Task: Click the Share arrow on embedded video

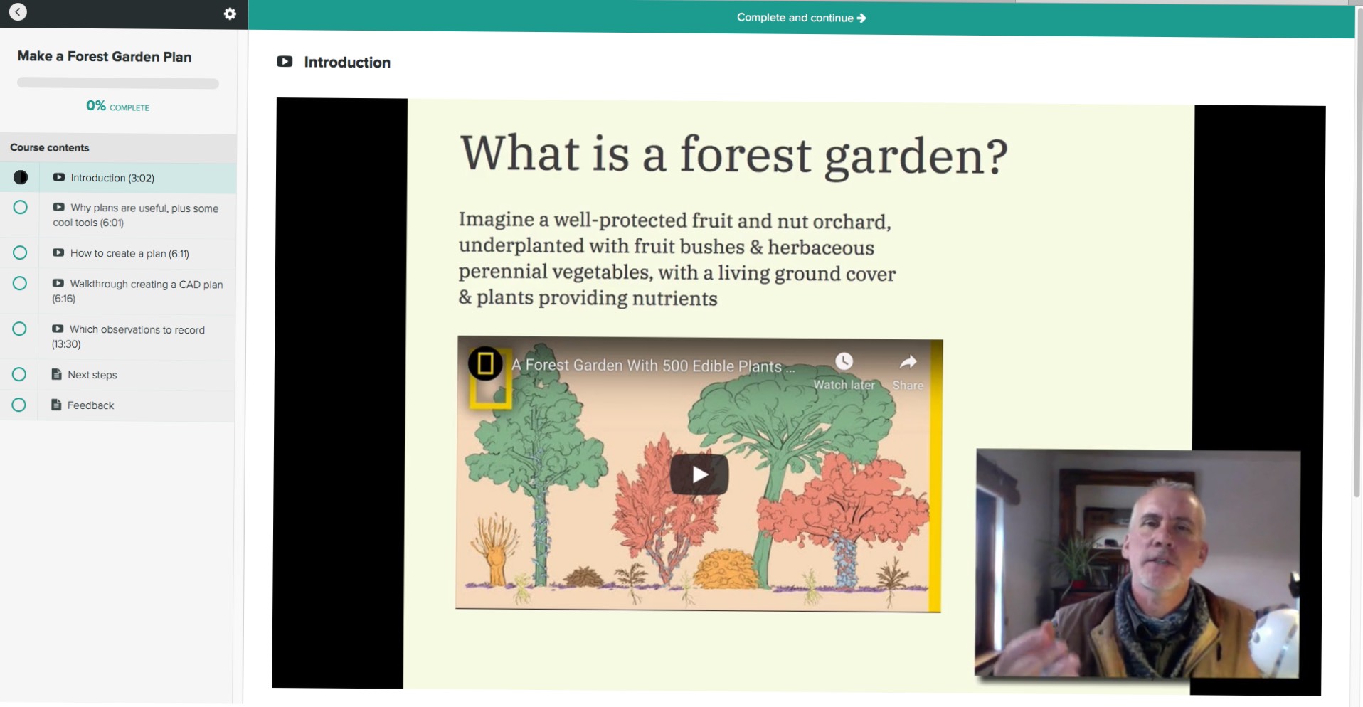Action: point(908,362)
